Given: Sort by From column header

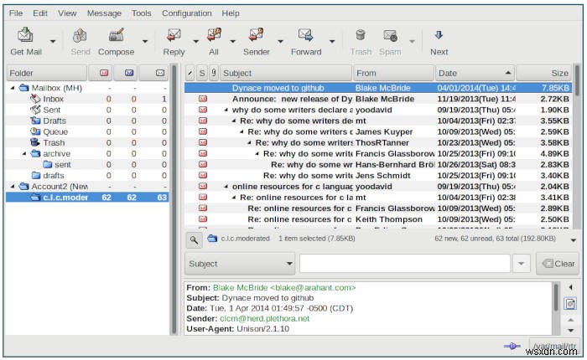Looking at the screenshot, I should tap(393, 73).
